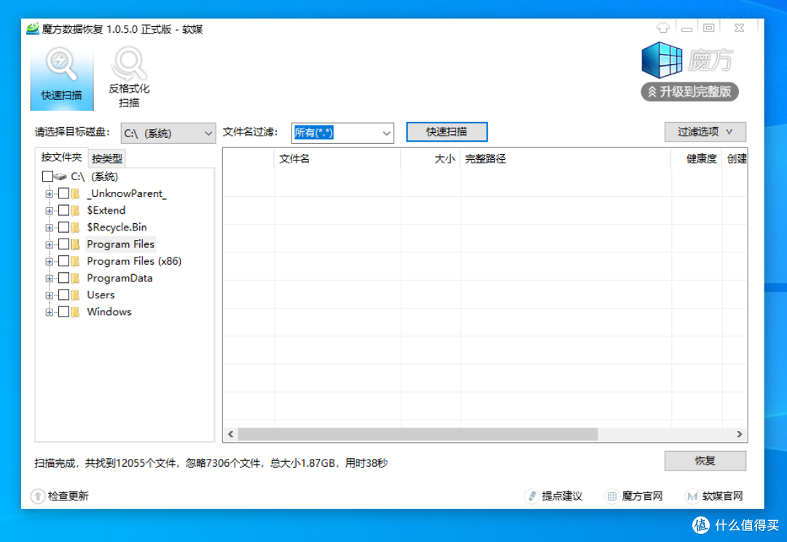Sort by the 完整路径 column header

tap(565, 159)
